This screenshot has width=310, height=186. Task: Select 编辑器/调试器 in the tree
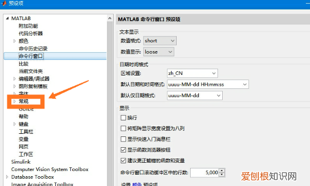(x=34, y=79)
